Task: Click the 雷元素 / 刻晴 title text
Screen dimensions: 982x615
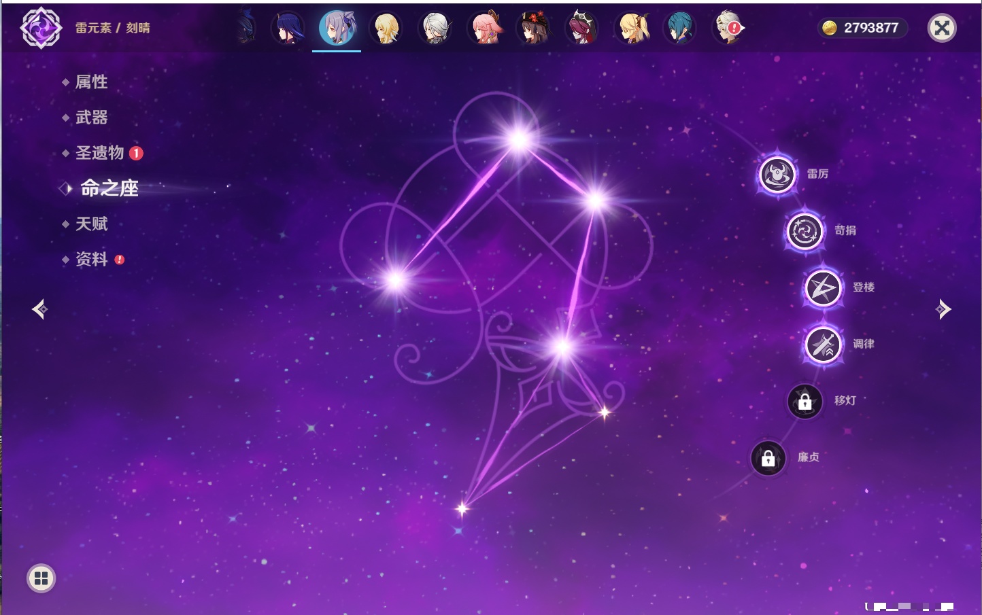Action: pyautogui.click(x=113, y=28)
